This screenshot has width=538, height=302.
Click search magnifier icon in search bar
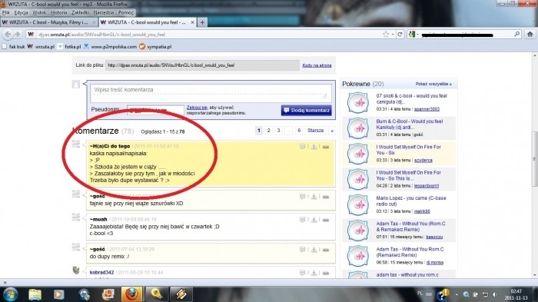point(516,35)
